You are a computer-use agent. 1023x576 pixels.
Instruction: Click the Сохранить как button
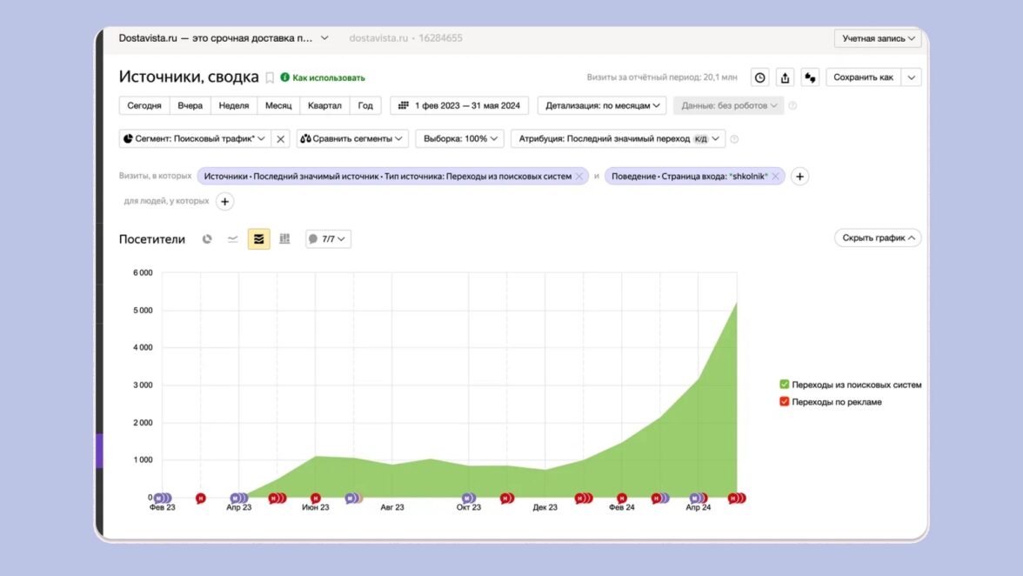tap(863, 77)
